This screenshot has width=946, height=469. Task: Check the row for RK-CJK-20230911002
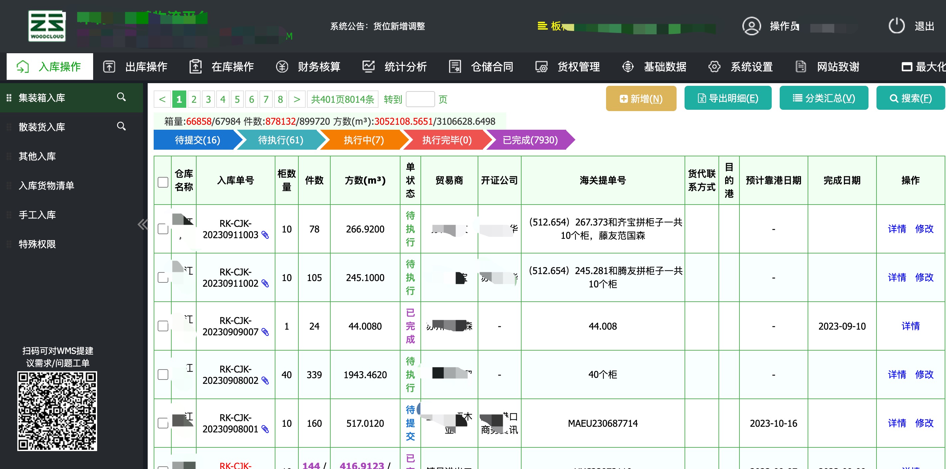[x=163, y=277]
